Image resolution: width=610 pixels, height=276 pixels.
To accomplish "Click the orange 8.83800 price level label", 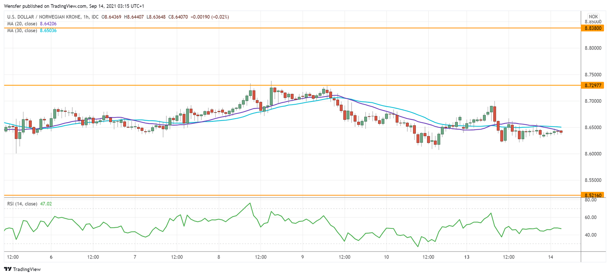I will (x=593, y=28).
